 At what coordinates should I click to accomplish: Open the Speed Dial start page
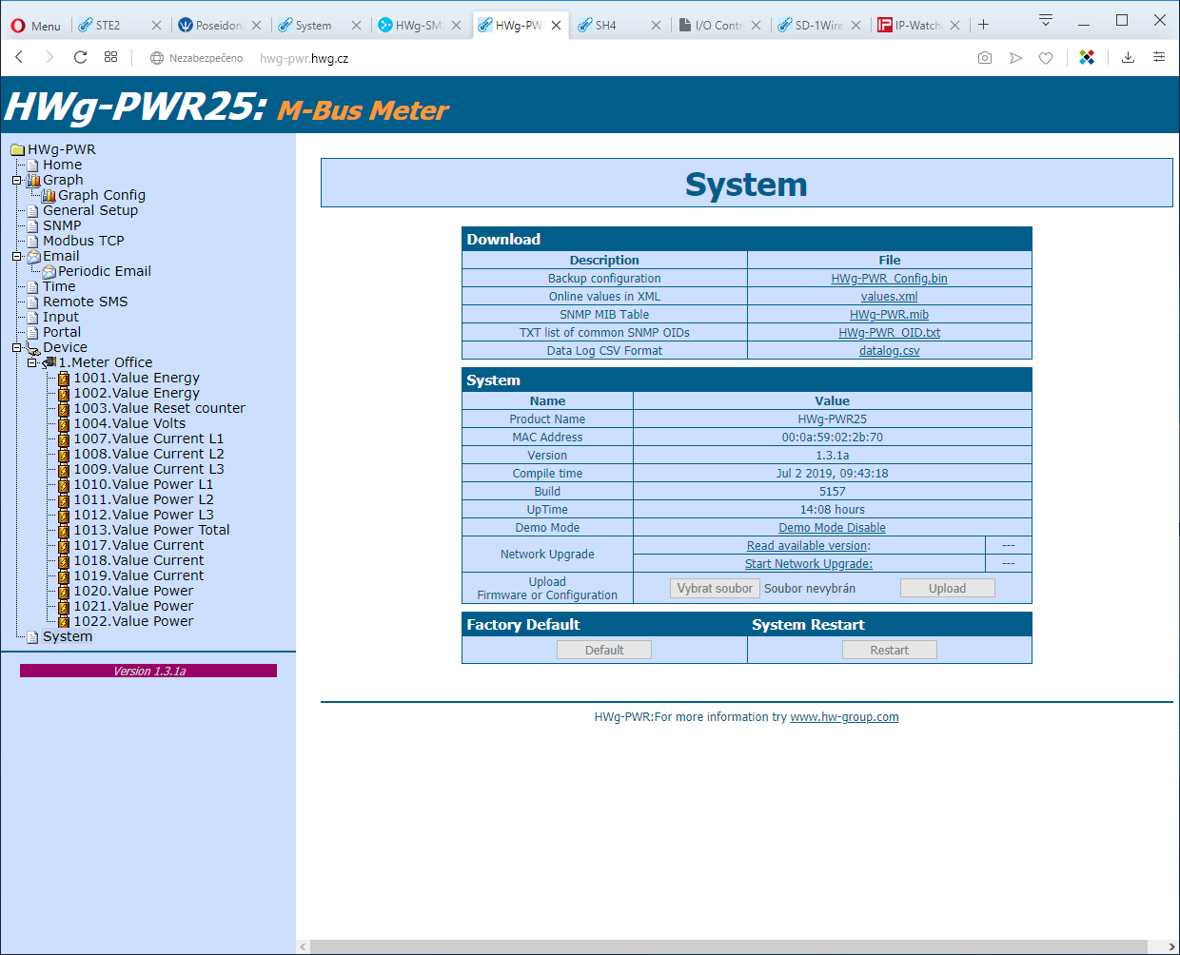pos(110,57)
